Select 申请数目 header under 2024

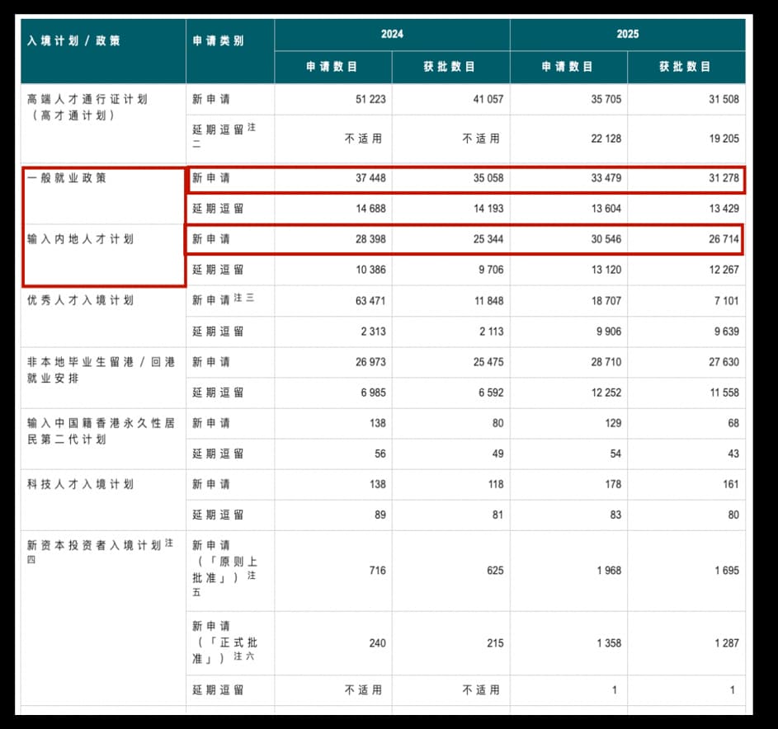click(332, 67)
